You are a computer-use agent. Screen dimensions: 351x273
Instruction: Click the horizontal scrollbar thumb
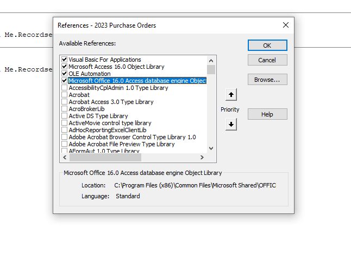pyautogui.click(x=105, y=158)
